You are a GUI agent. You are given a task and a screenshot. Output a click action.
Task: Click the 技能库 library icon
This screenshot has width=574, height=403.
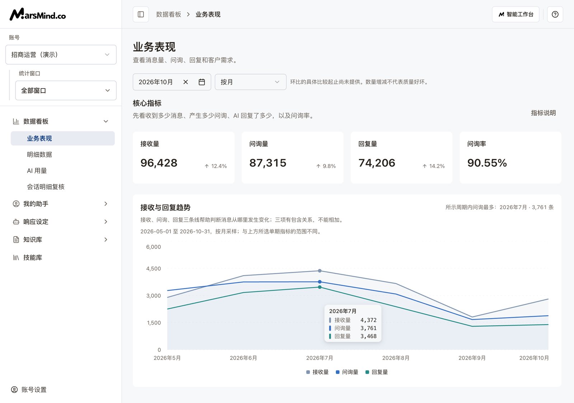point(16,258)
